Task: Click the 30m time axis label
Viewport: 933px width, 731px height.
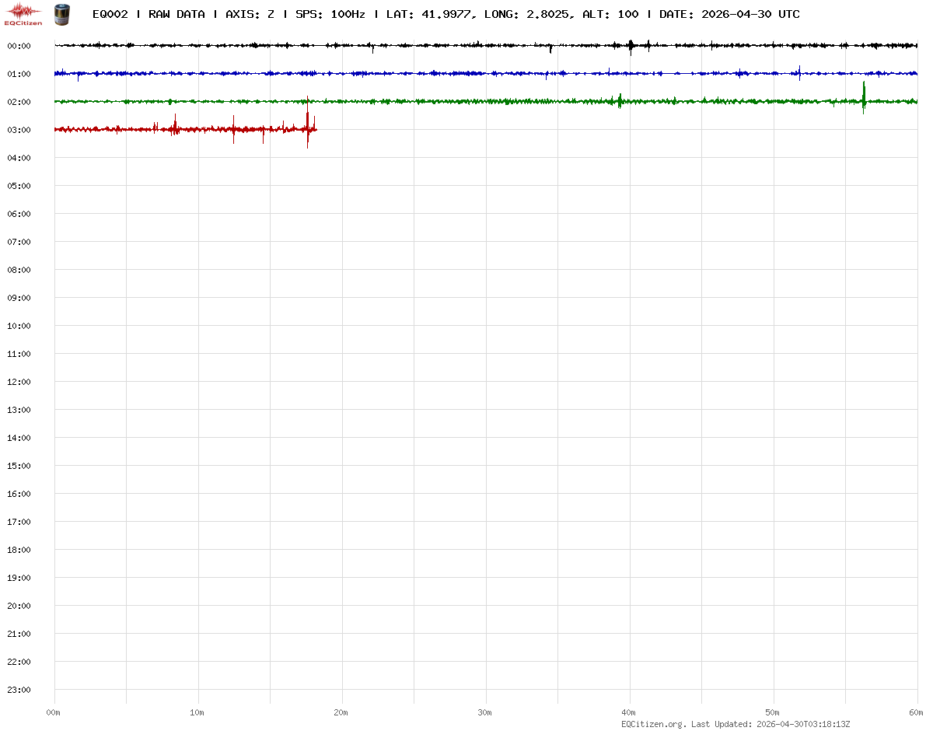Action: coord(485,712)
